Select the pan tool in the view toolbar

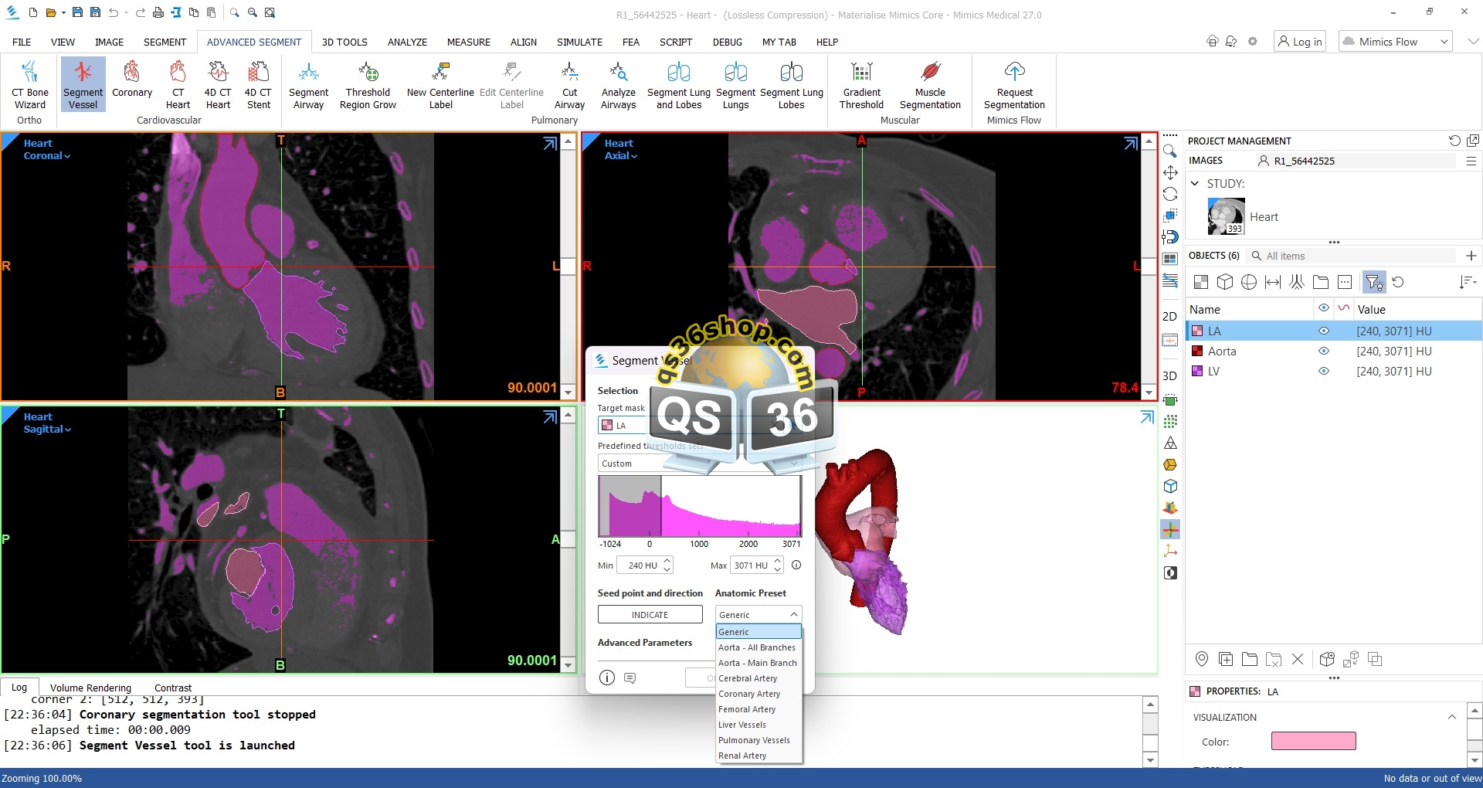pos(1170,172)
